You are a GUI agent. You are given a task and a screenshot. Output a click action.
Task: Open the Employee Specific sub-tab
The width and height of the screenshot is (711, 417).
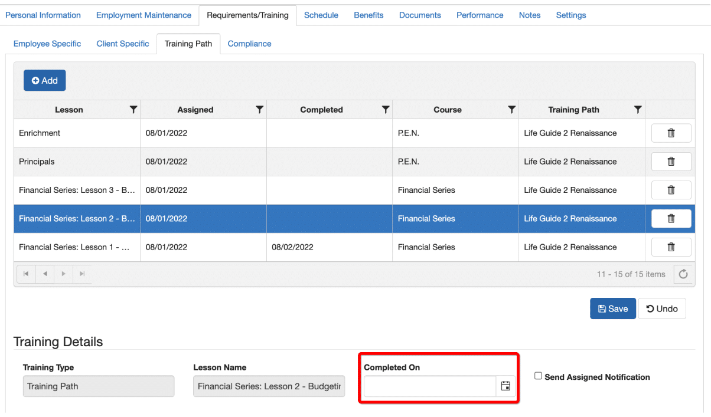[x=47, y=44]
